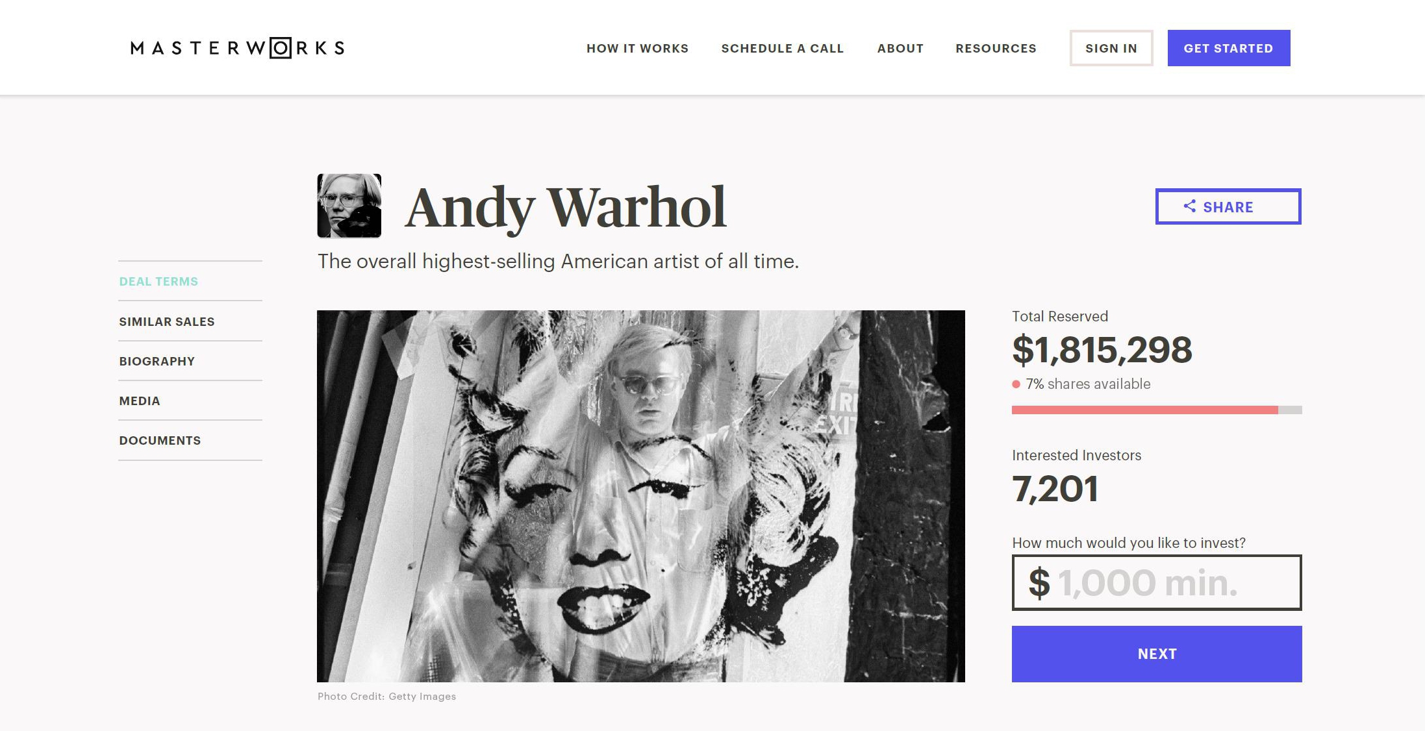Viewport: 1425px width, 731px height.
Task: Open the Biography section
Action: [157, 361]
